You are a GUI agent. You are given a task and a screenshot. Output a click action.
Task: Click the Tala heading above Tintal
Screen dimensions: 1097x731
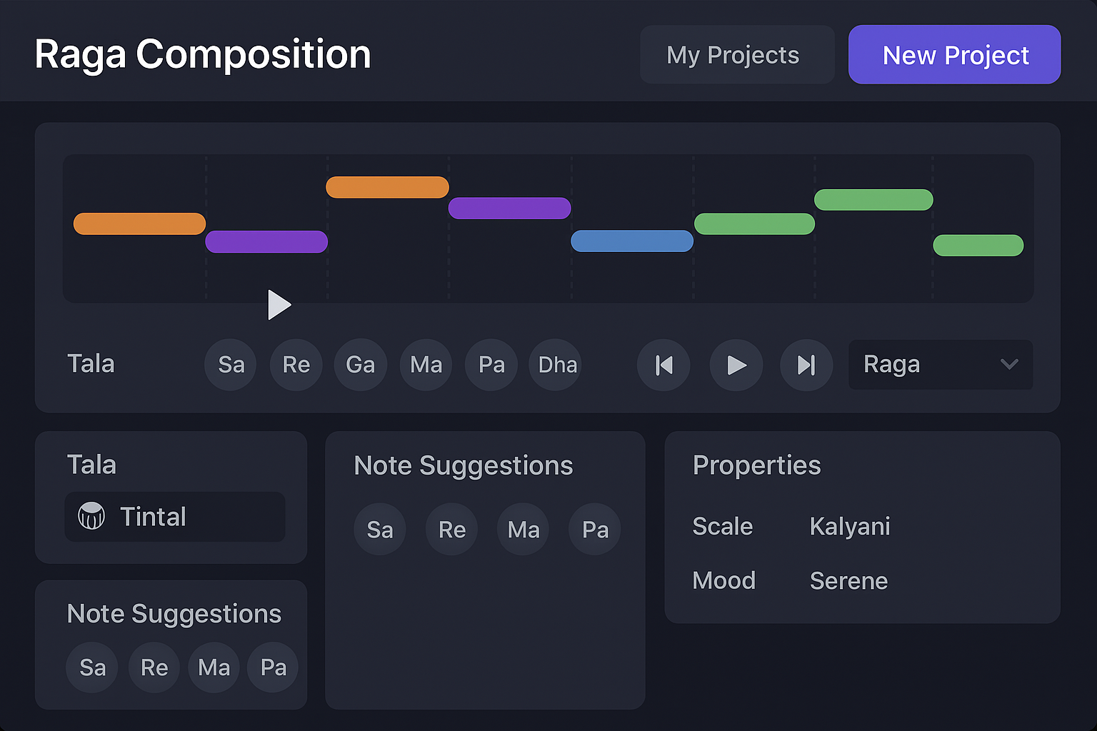(91, 465)
